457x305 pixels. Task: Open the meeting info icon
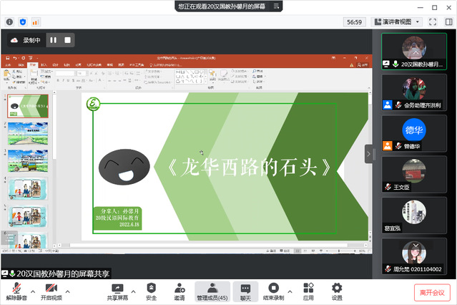10,22
